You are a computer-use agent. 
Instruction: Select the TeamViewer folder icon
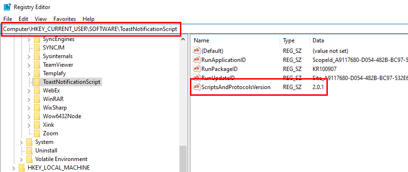pyautogui.click(x=37, y=65)
